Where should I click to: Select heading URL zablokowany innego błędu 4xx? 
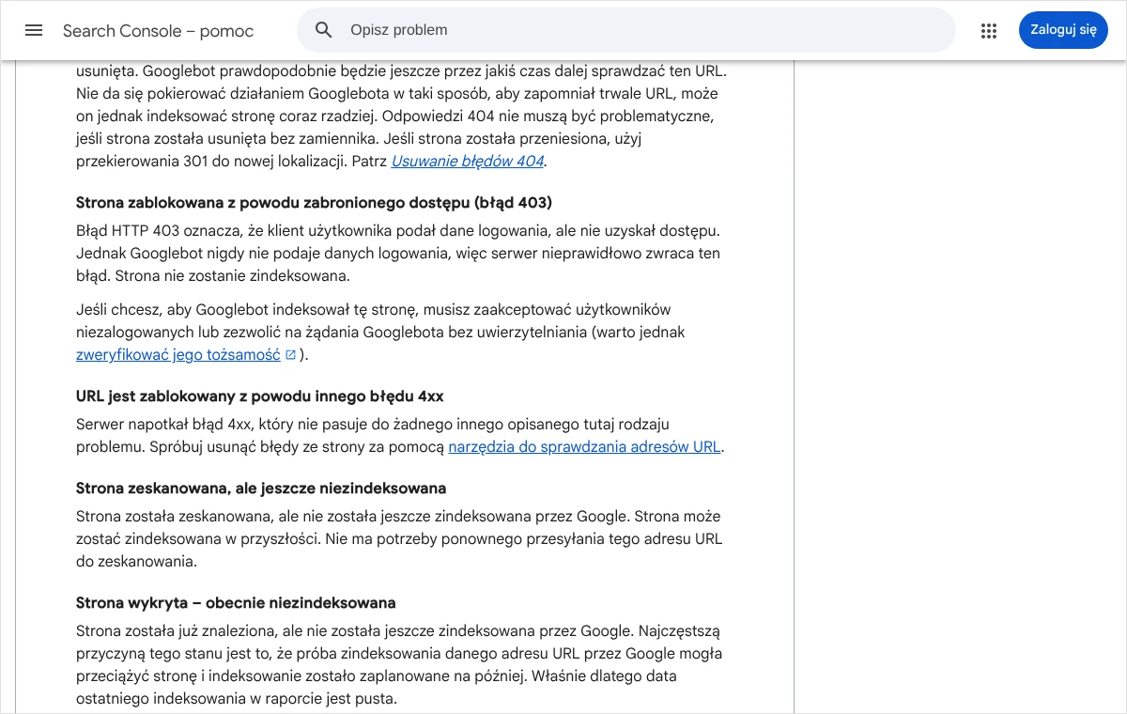260,396
